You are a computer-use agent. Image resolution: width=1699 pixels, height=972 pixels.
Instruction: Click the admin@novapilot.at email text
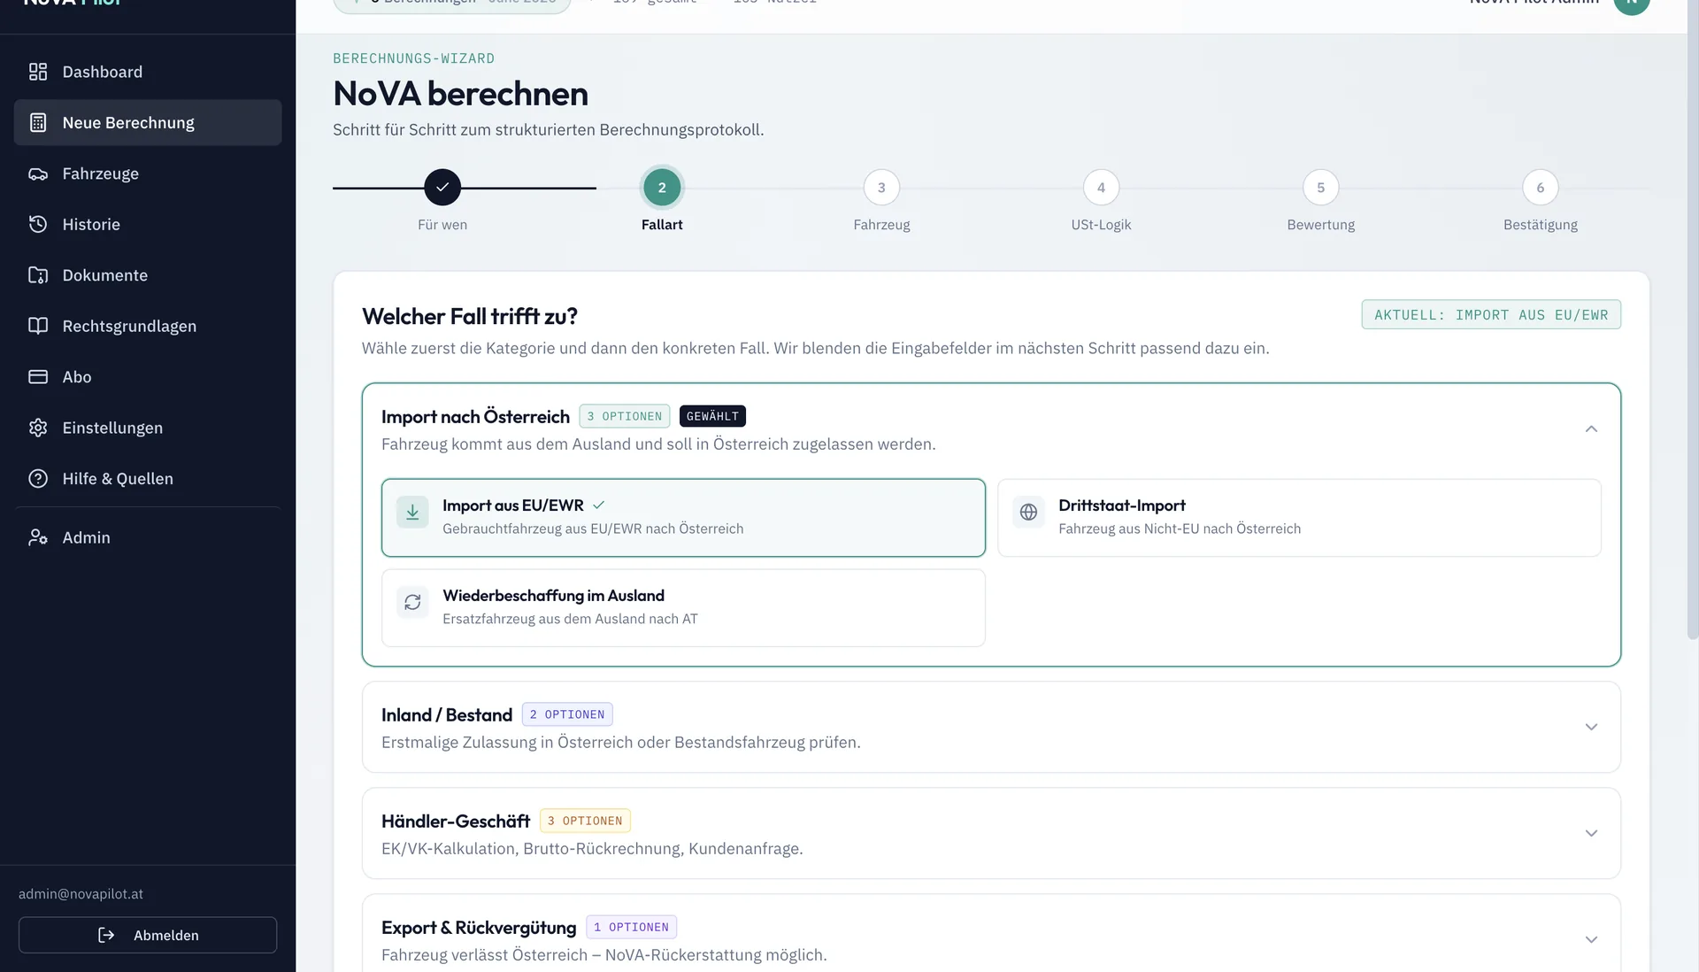[81, 894]
